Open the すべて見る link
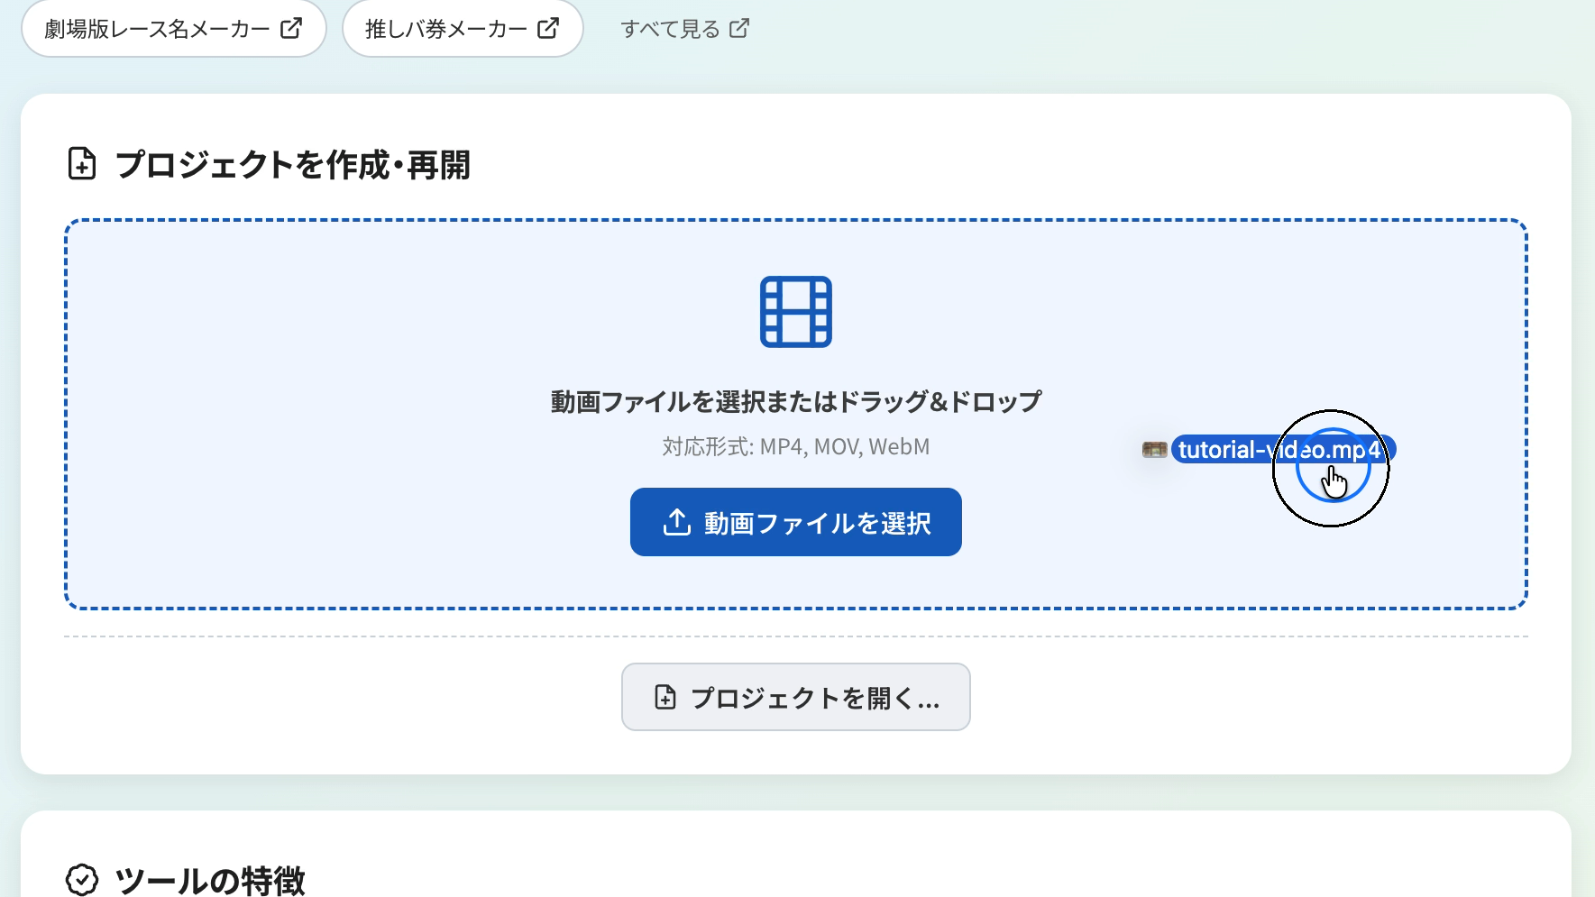This screenshot has width=1595, height=897. point(684,29)
